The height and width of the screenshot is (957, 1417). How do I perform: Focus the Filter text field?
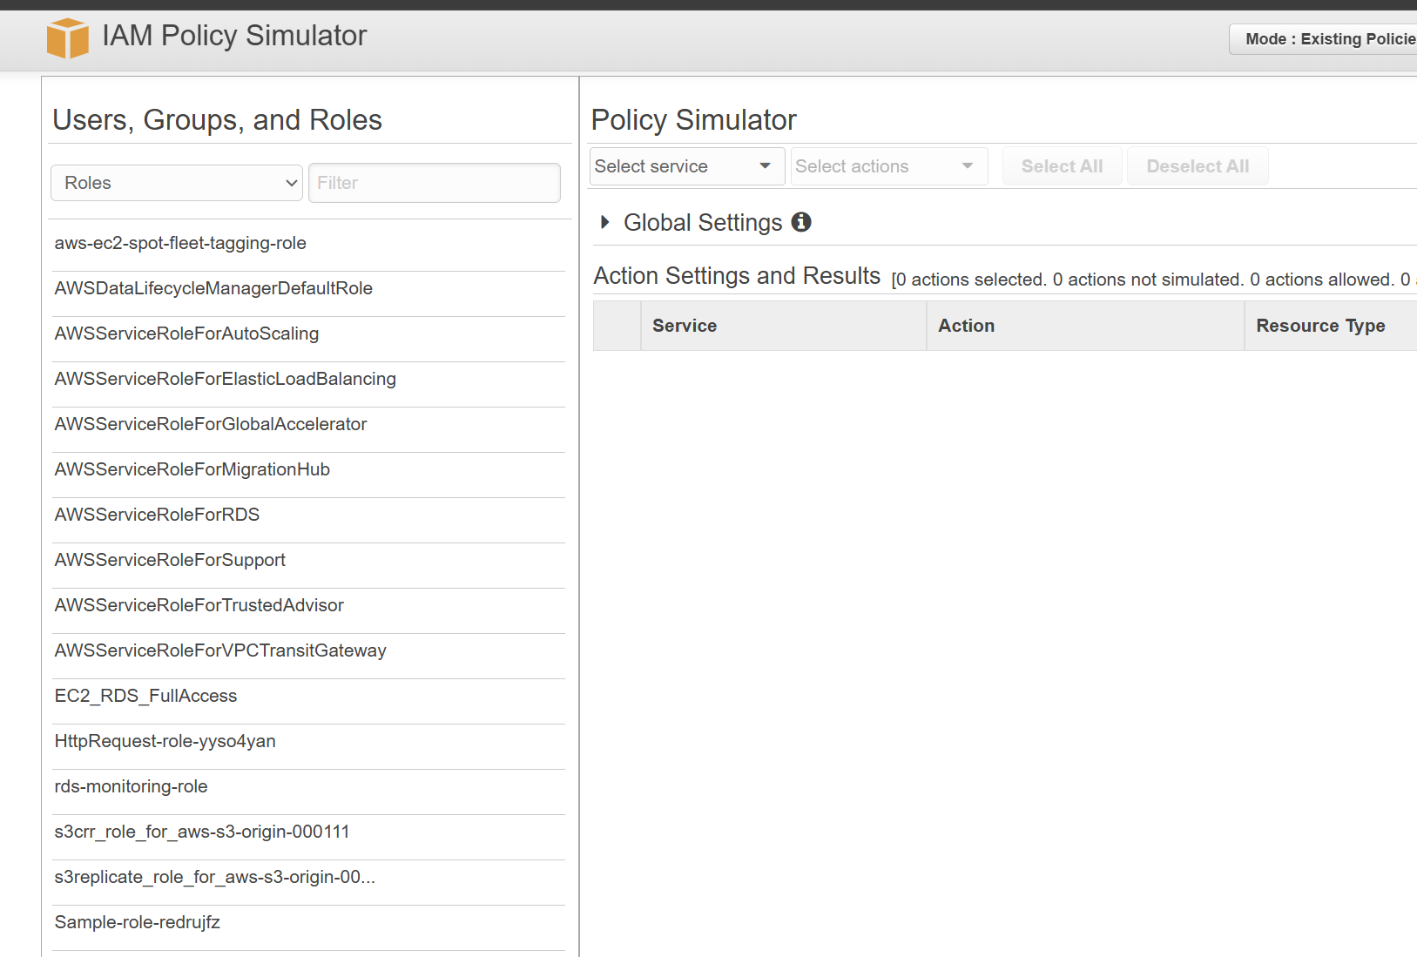click(434, 183)
